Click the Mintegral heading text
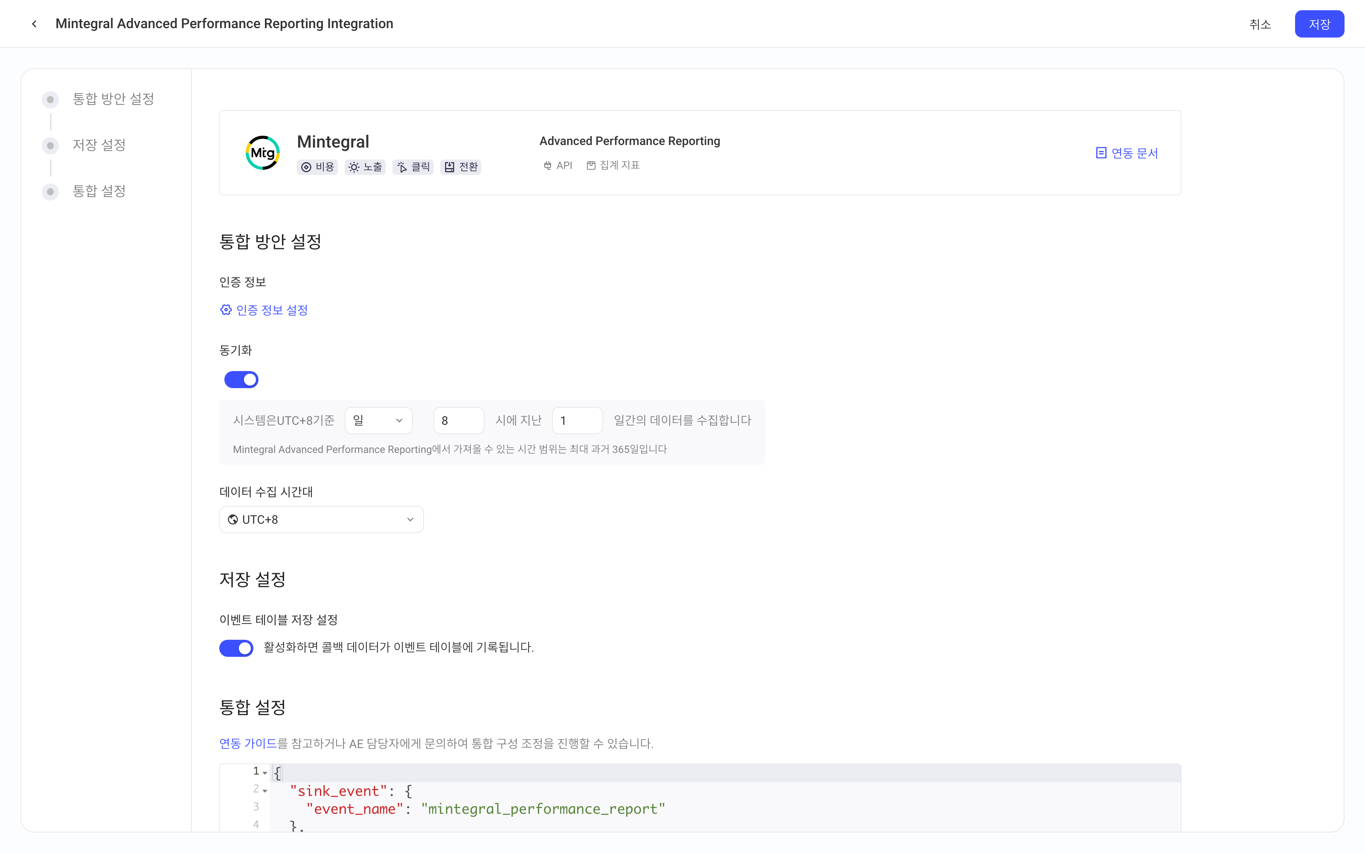This screenshot has height=853, width=1365. coord(333,142)
